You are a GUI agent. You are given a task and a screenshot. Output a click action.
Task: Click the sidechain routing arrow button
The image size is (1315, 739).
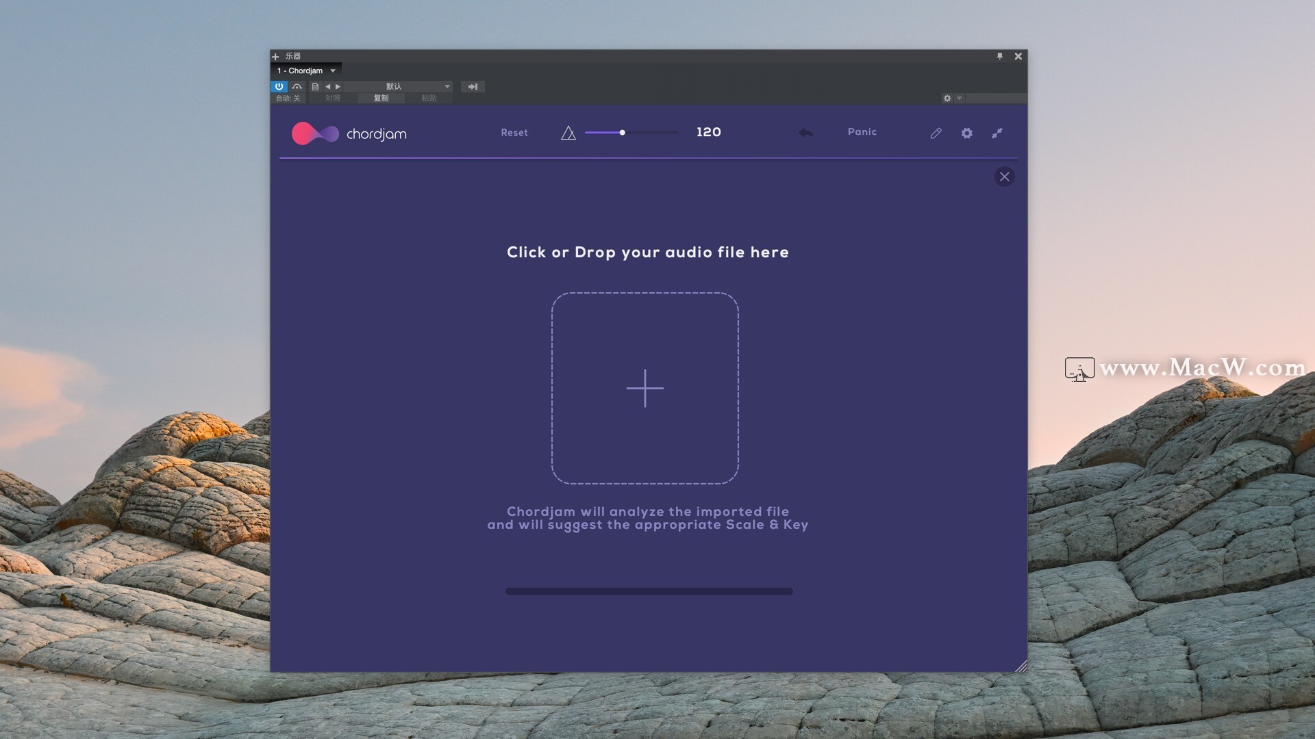pyautogui.click(x=473, y=87)
